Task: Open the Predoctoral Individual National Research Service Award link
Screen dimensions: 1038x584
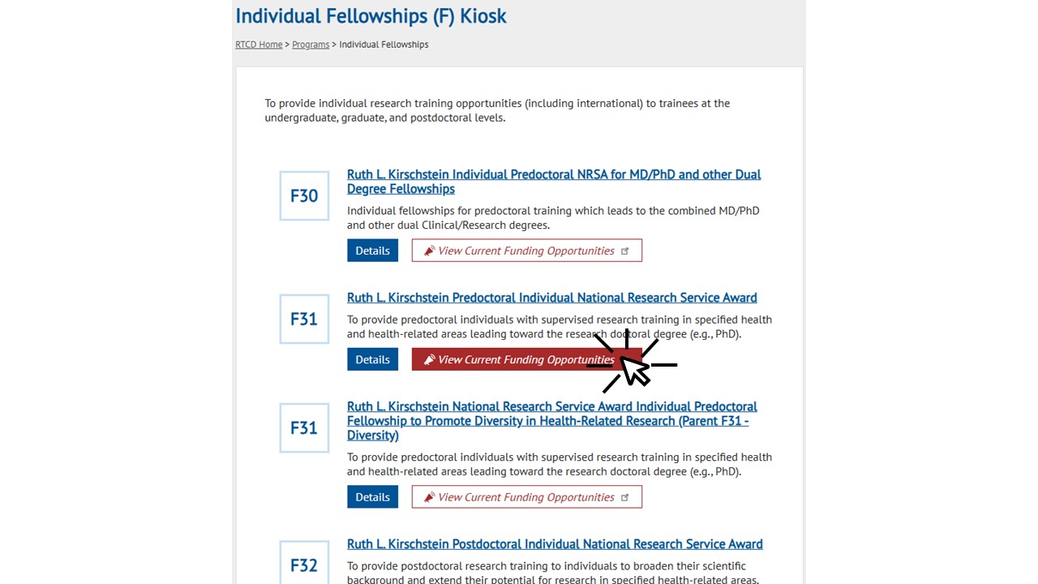Action: 552,298
